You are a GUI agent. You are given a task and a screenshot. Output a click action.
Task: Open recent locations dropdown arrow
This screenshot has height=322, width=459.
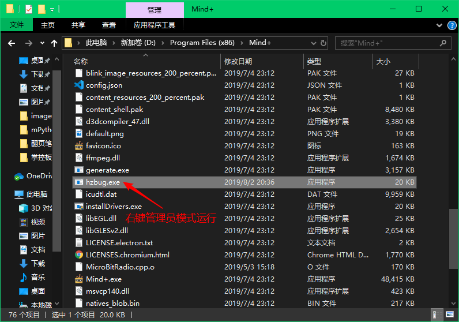[43, 43]
